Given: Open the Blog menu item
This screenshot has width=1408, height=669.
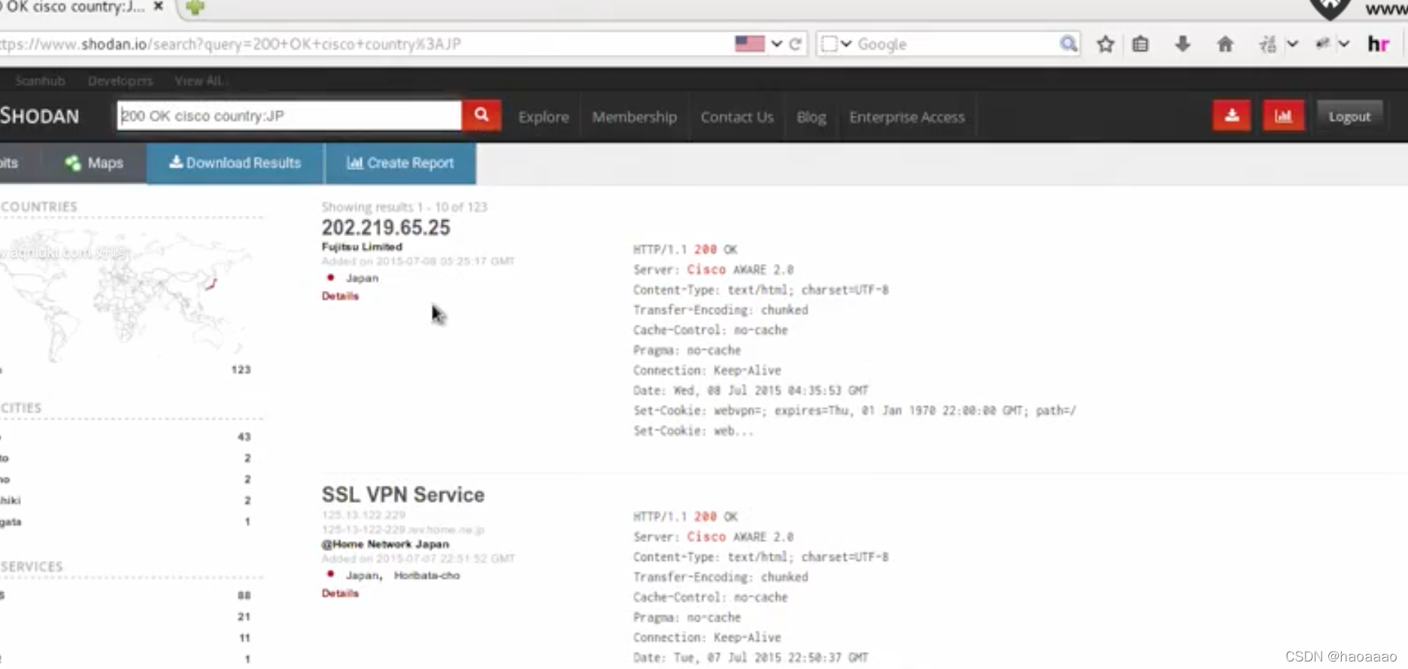Looking at the screenshot, I should [x=812, y=117].
